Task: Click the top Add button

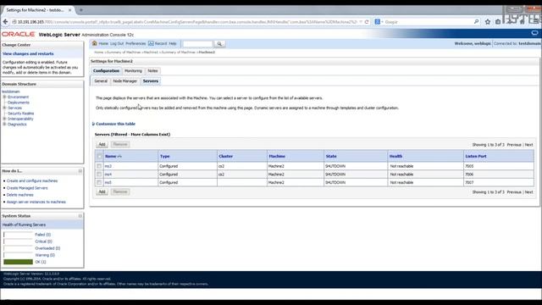Action: 102,144
